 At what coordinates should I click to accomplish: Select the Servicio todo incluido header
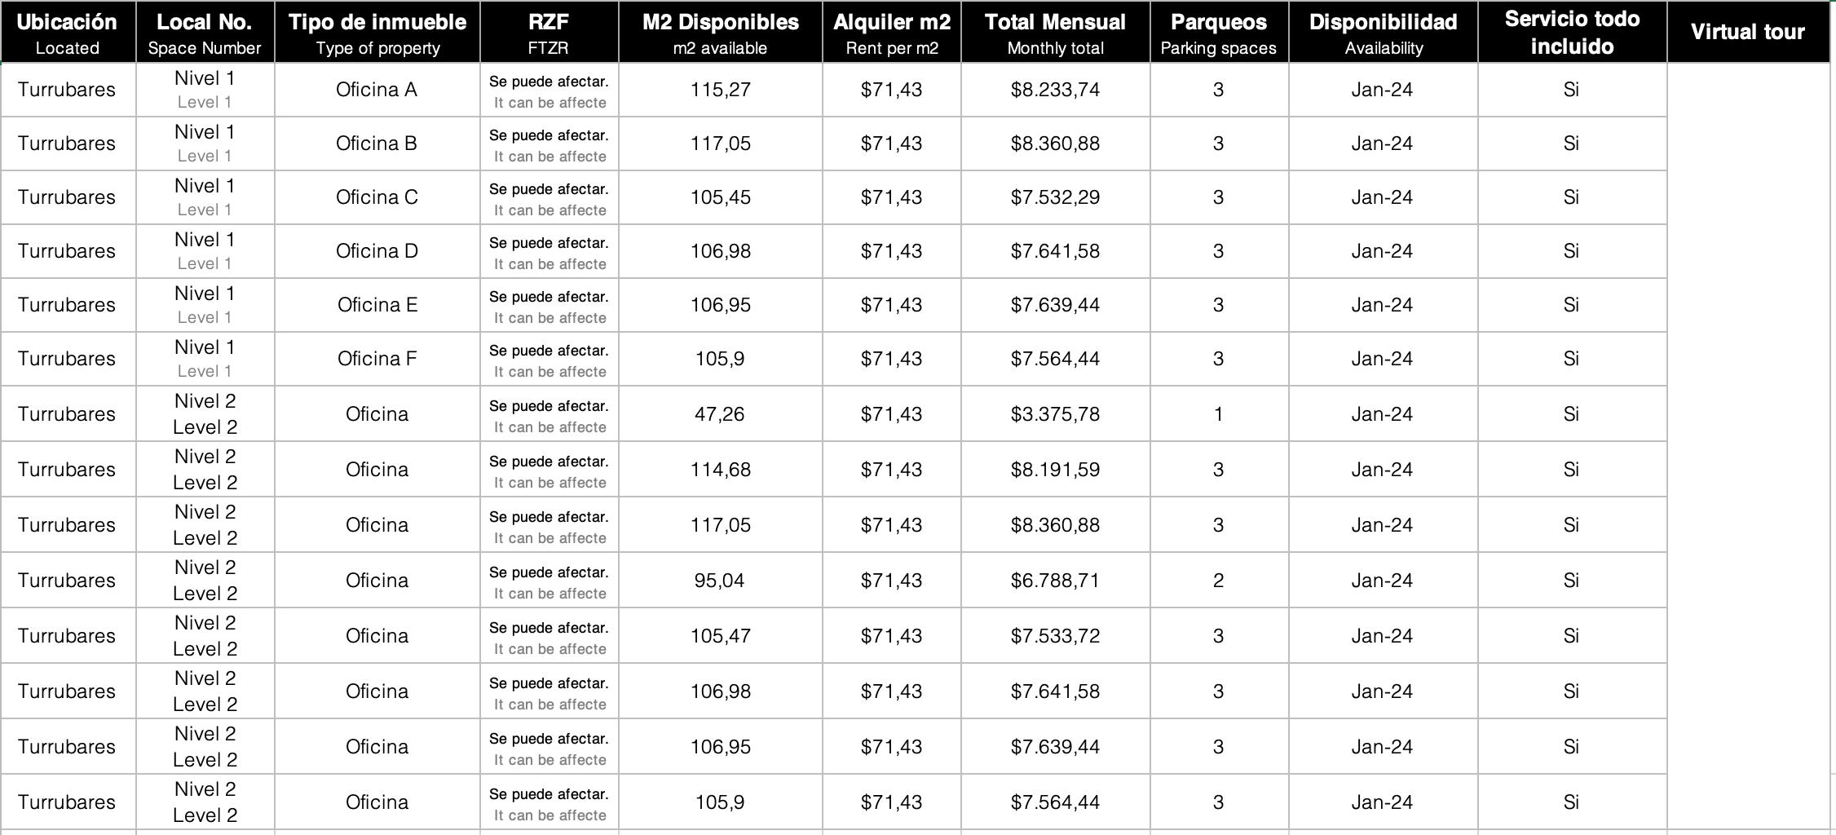[x=1572, y=32]
